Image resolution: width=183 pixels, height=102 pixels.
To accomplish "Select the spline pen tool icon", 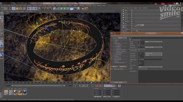I will tap(58, 8).
